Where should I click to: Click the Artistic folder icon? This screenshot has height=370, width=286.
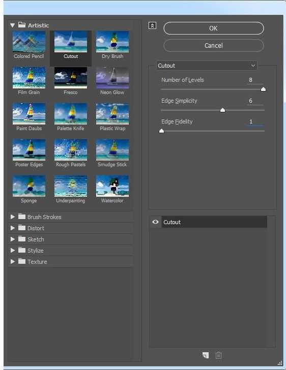[22, 25]
